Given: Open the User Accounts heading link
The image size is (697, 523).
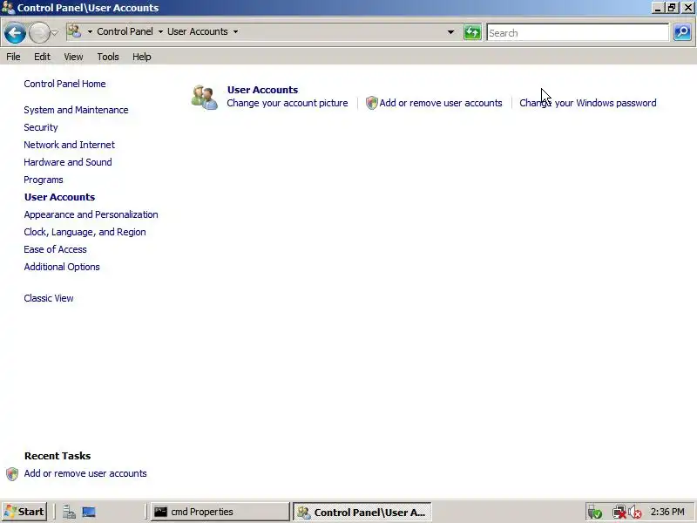Looking at the screenshot, I should coord(263,90).
